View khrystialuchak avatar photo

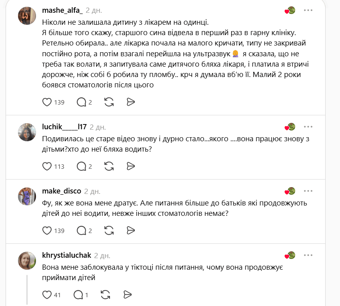[27, 261]
